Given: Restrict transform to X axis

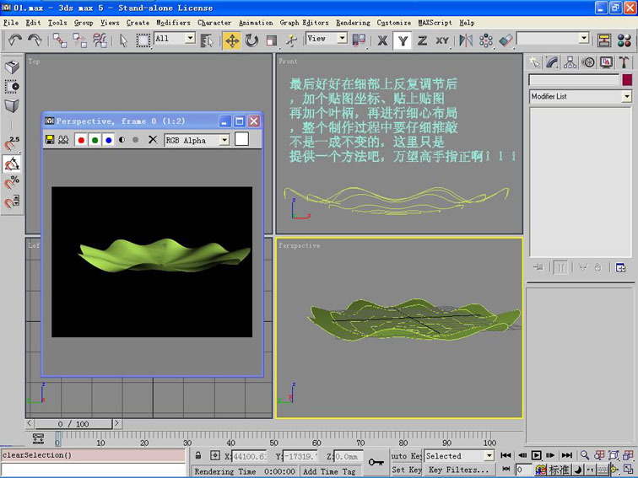Looking at the screenshot, I should pyautogui.click(x=382, y=40).
